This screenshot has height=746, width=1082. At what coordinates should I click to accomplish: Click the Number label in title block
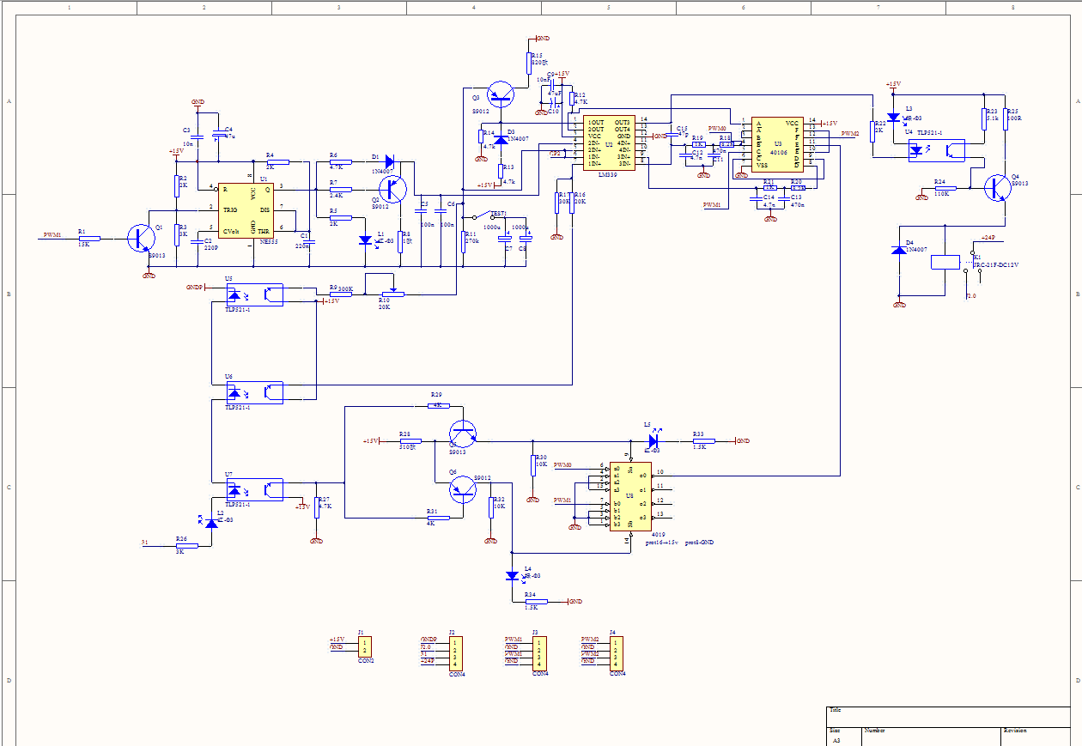(875, 731)
